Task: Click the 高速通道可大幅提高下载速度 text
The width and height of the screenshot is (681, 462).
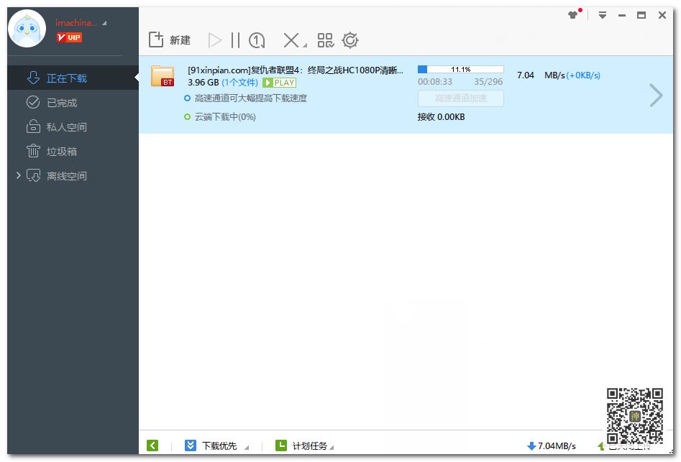Action: pyautogui.click(x=250, y=98)
